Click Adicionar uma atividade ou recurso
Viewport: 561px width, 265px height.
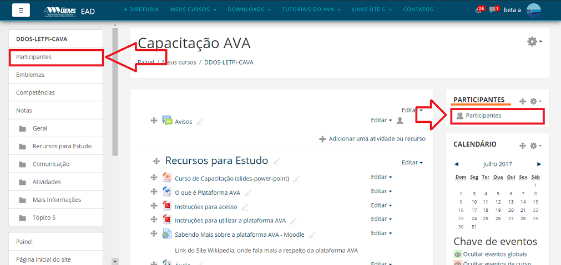tap(377, 139)
